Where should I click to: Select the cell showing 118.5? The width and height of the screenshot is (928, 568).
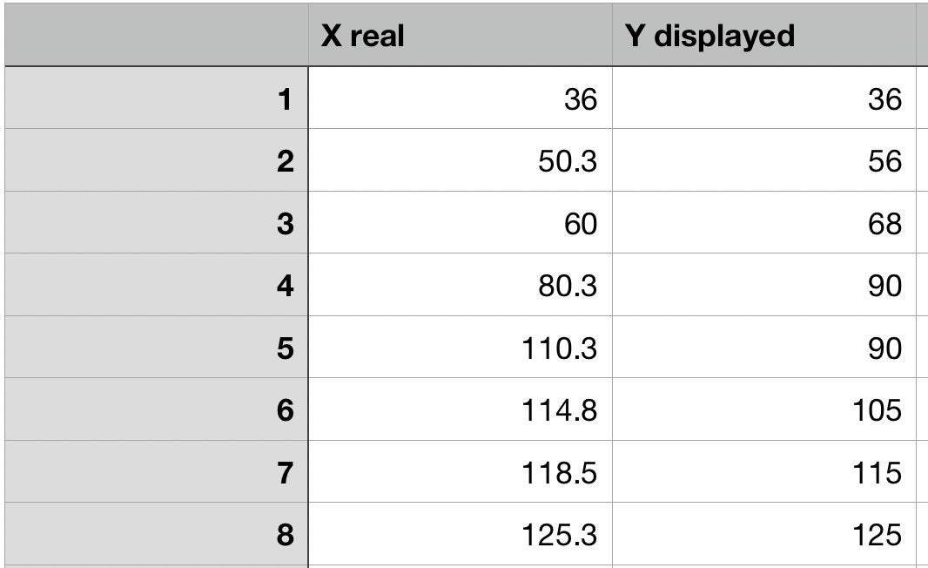[460, 473]
